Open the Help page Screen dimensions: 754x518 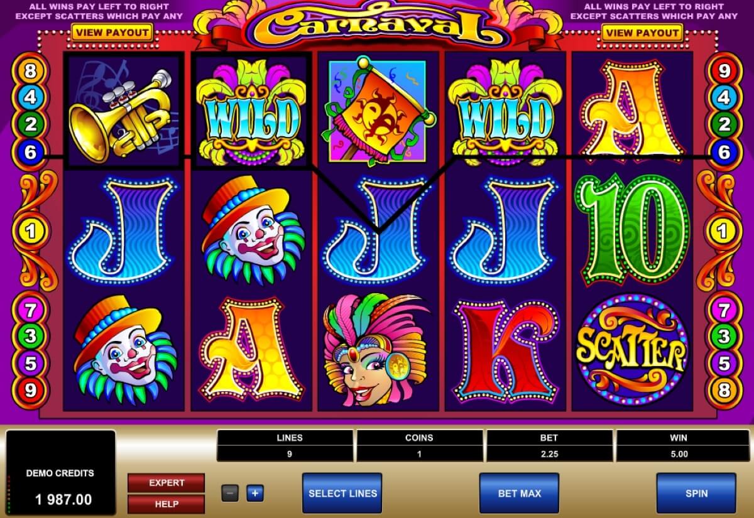(x=167, y=504)
